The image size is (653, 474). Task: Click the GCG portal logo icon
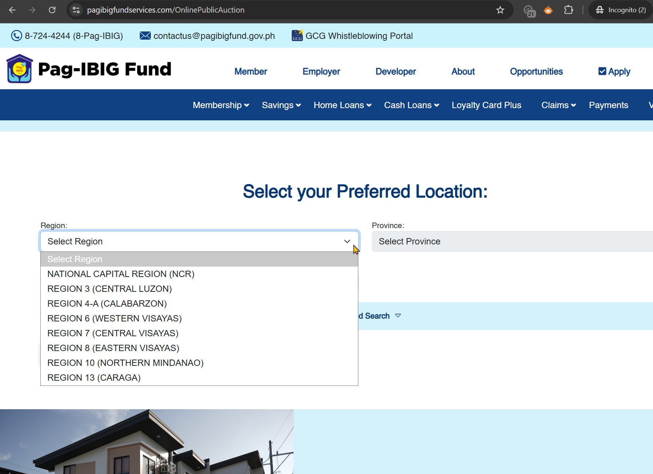[x=297, y=36]
